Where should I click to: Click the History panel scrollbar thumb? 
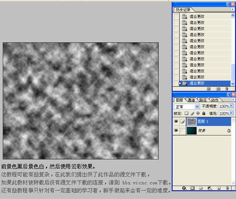coord(233,73)
